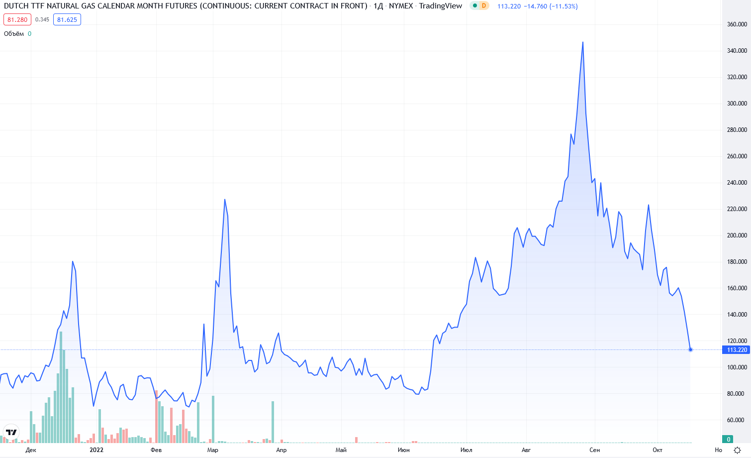
Task: Open the symbol title DUTCH TTF NATURAL GAS
Action: point(185,6)
